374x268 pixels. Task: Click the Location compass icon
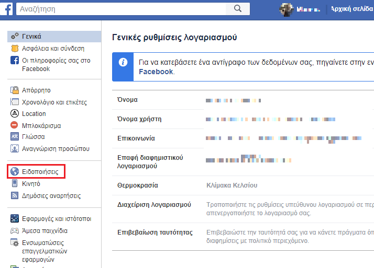(15, 113)
